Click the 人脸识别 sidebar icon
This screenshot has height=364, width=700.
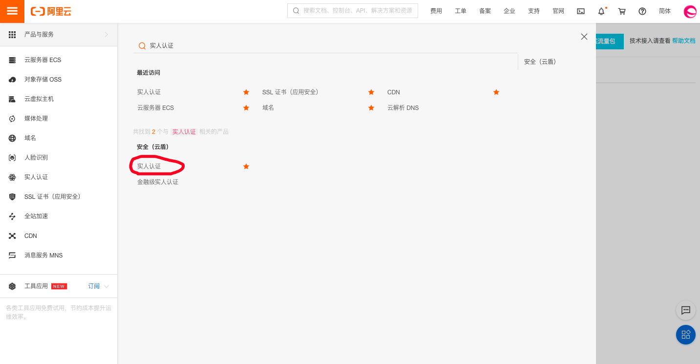click(12, 158)
